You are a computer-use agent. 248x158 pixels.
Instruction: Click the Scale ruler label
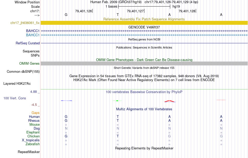[x=35, y=7]
